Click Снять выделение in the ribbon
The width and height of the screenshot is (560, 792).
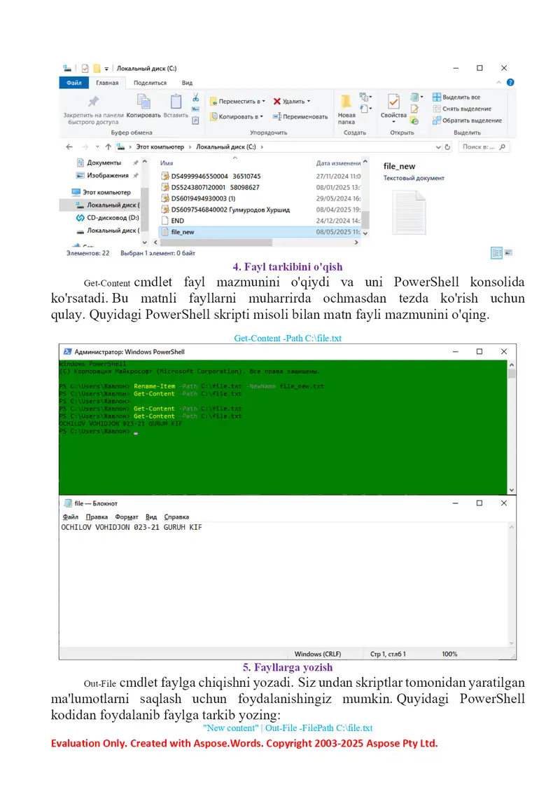(x=462, y=109)
